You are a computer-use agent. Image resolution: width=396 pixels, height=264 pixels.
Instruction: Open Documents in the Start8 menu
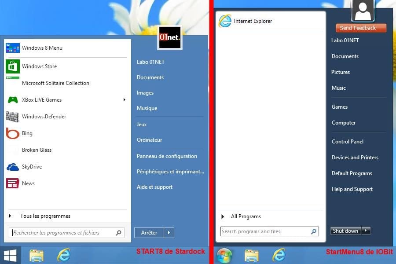(x=150, y=77)
